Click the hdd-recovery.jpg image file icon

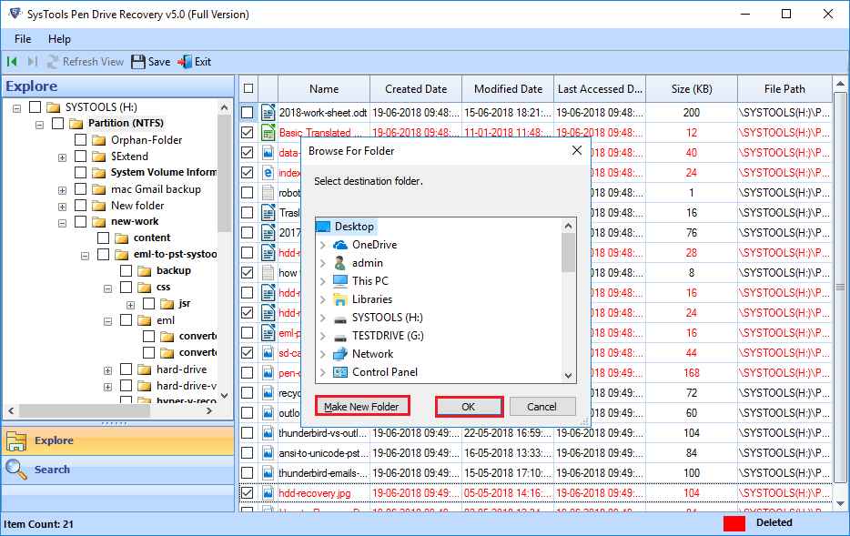[268, 492]
